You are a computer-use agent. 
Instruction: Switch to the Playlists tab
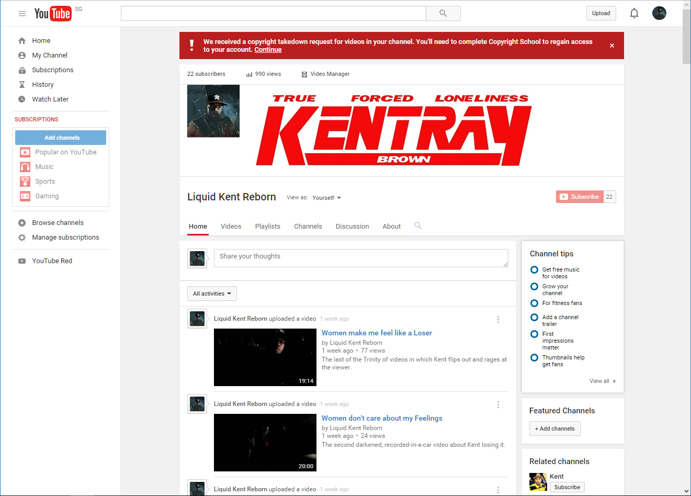point(268,227)
